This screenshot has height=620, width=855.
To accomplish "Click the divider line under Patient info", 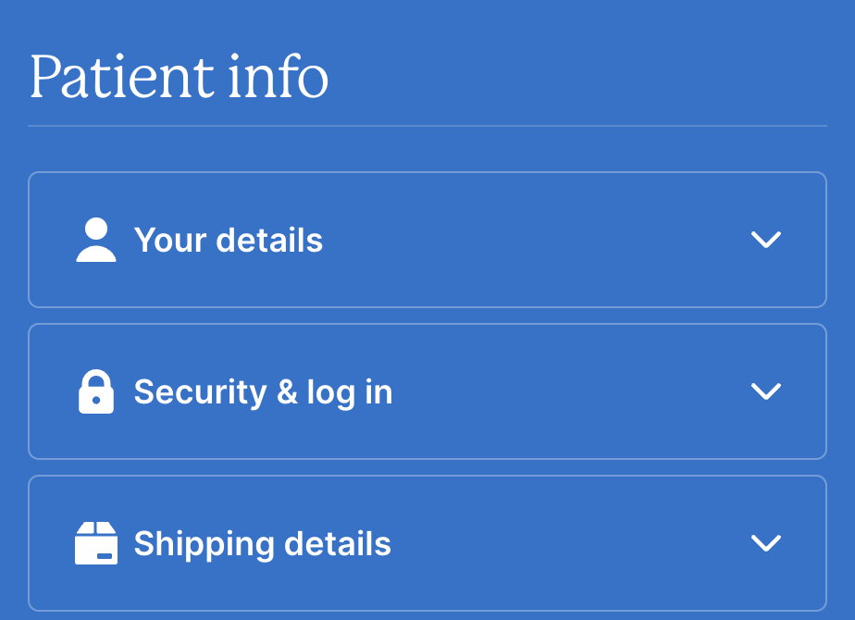I will (427, 125).
